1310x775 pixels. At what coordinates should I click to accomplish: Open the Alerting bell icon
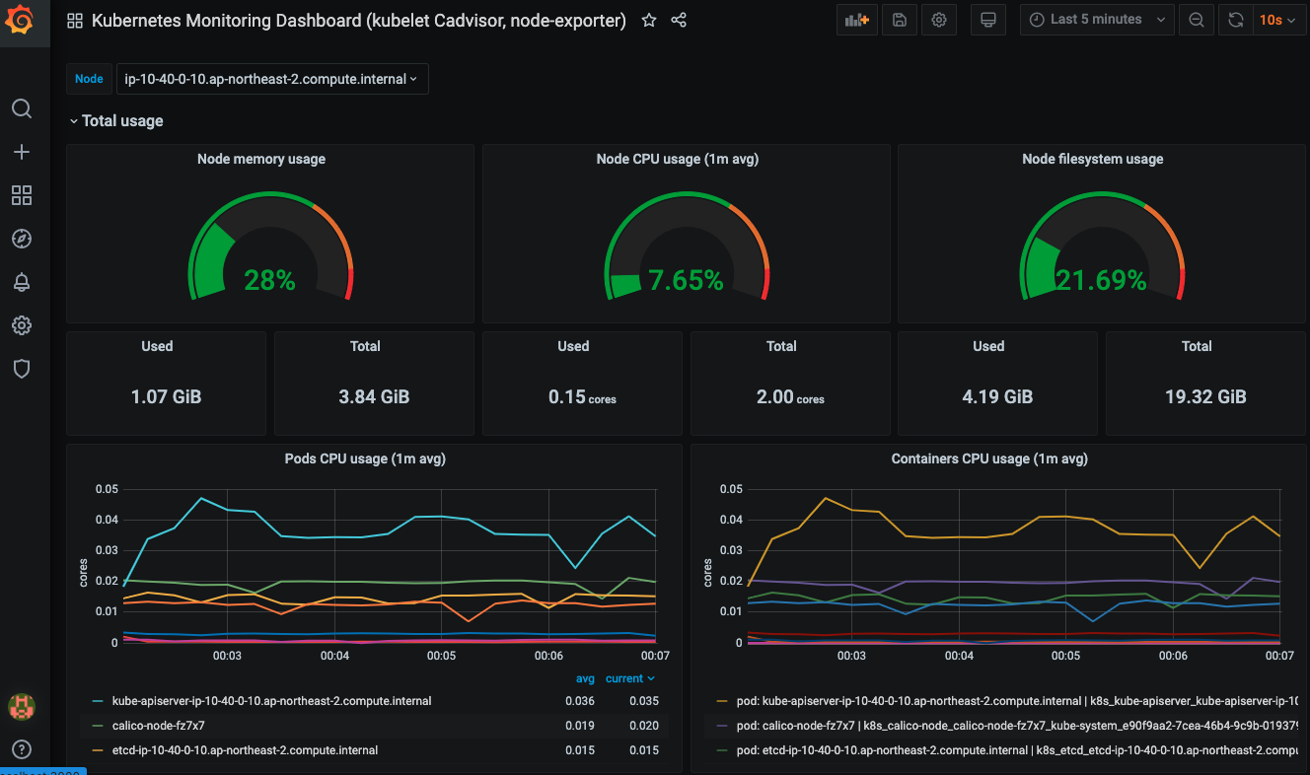[x=22, y=282]
